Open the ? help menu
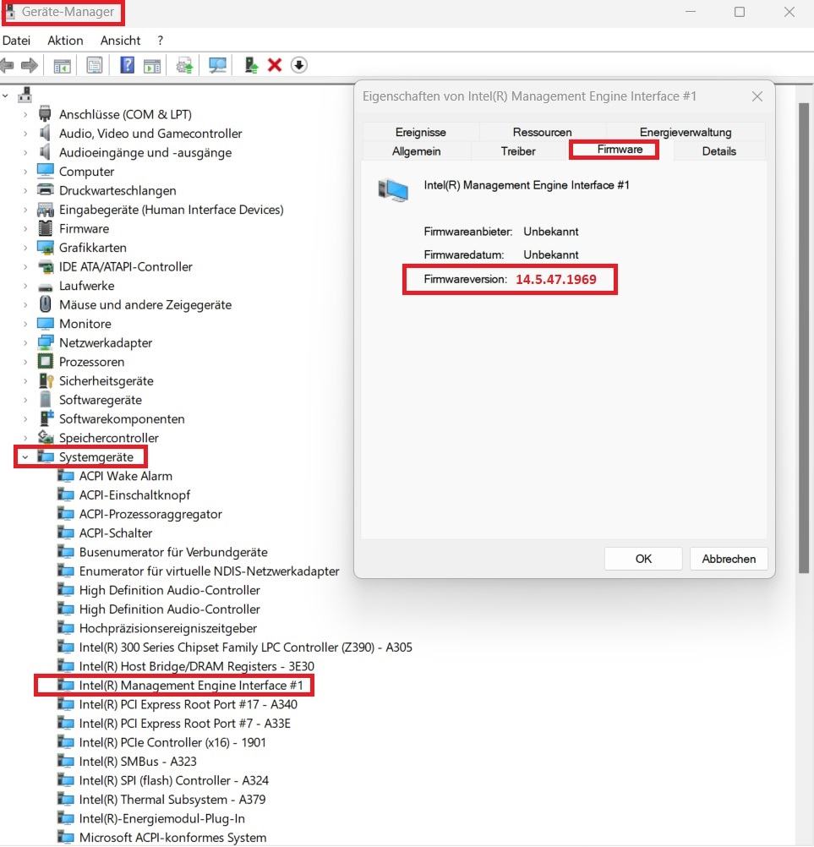Image resolution: width=814 pixels, height=847 pixels. tap(160, 41)
